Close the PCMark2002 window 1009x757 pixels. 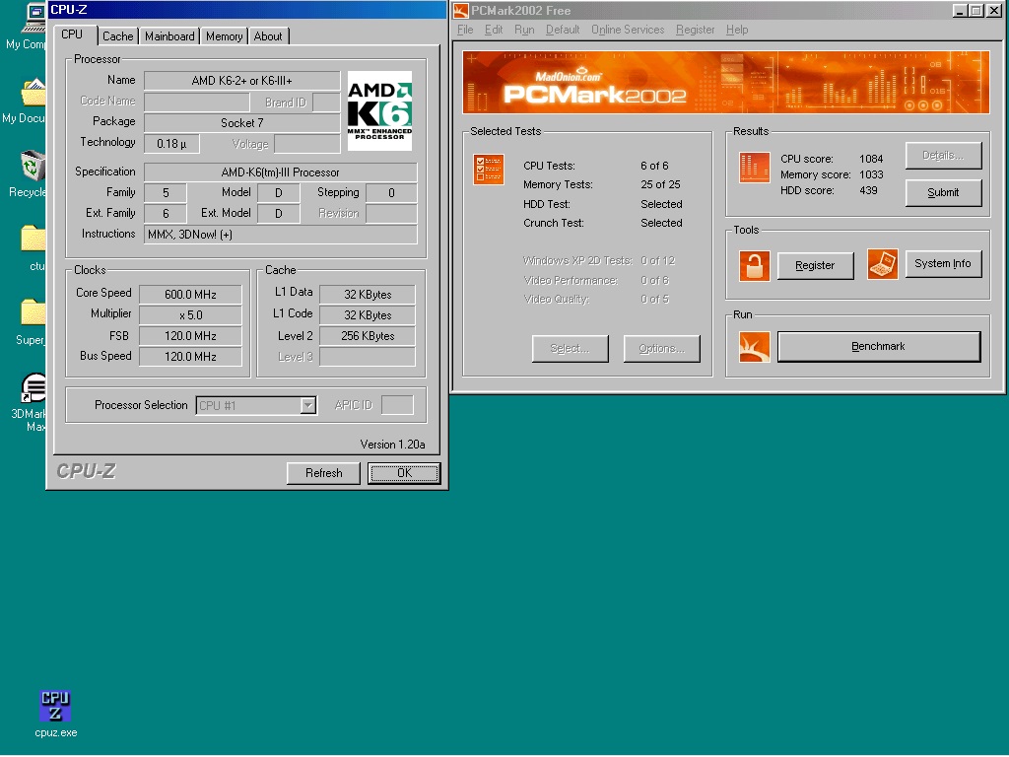tap(993, 10)
